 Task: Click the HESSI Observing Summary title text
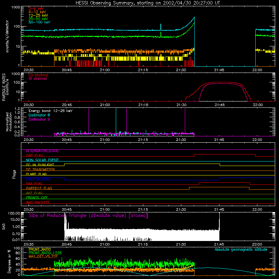pos(148,3)
